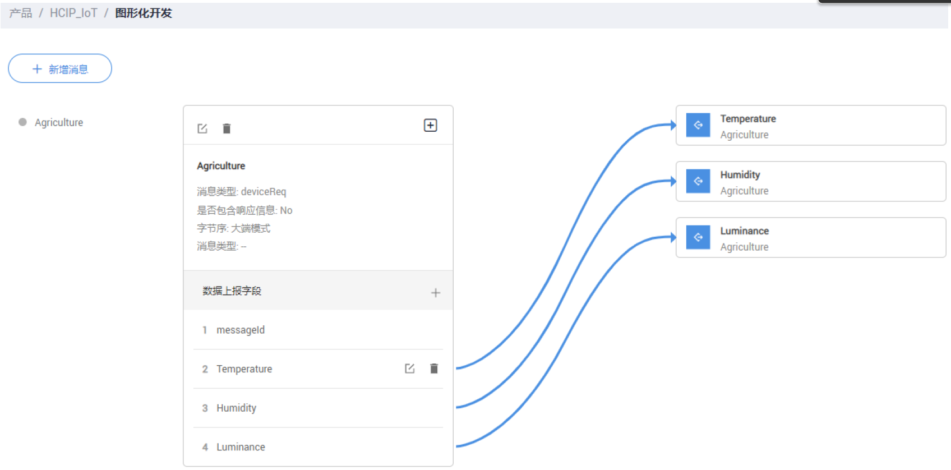
Task: Click the 数据上报字段 section header
Action: (x=232, y=291)
